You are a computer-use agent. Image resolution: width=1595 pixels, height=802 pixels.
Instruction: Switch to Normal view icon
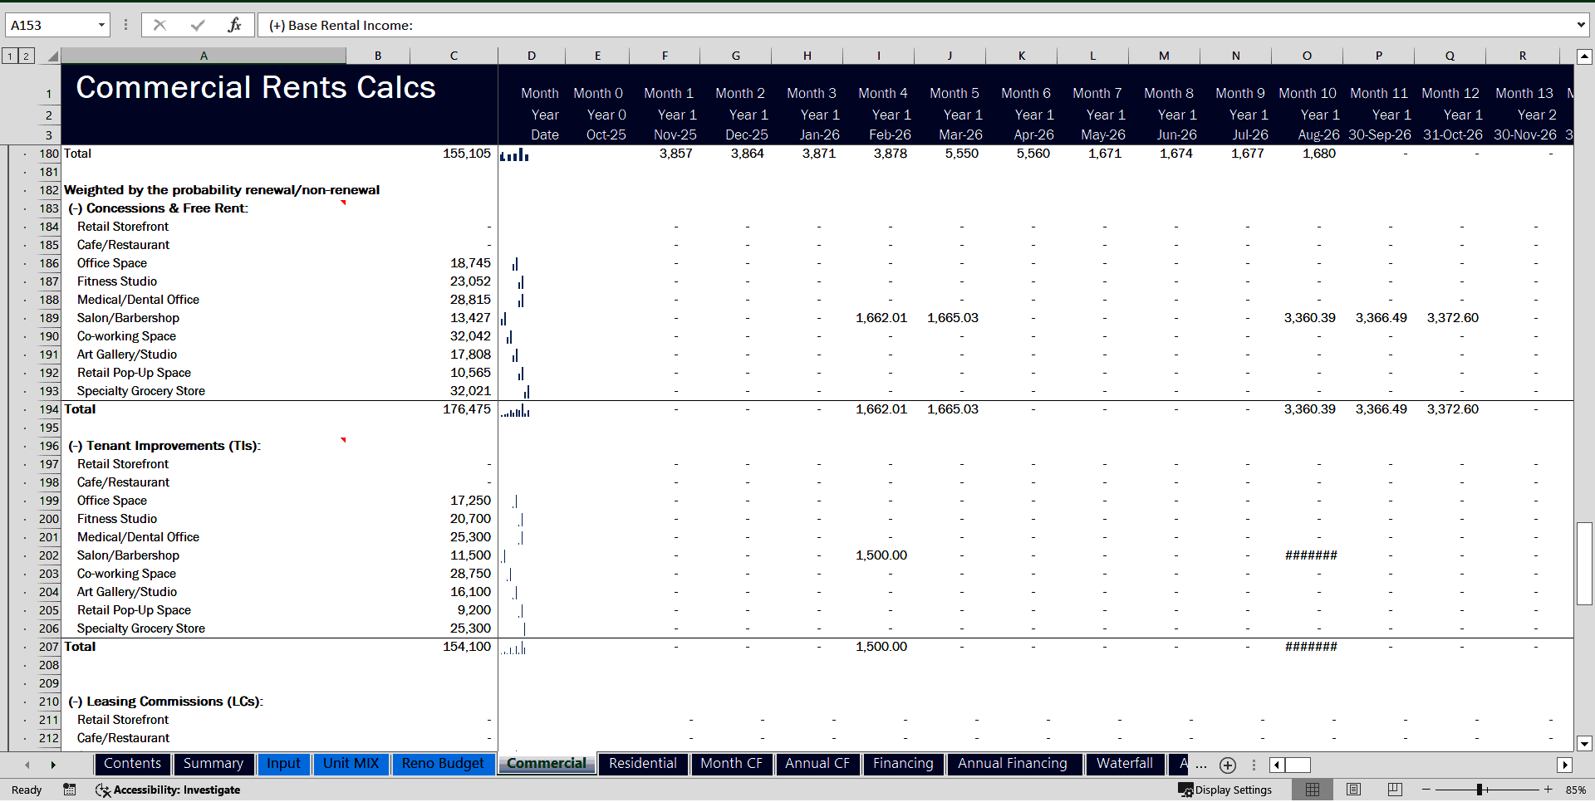click(x=1313, y=790)
